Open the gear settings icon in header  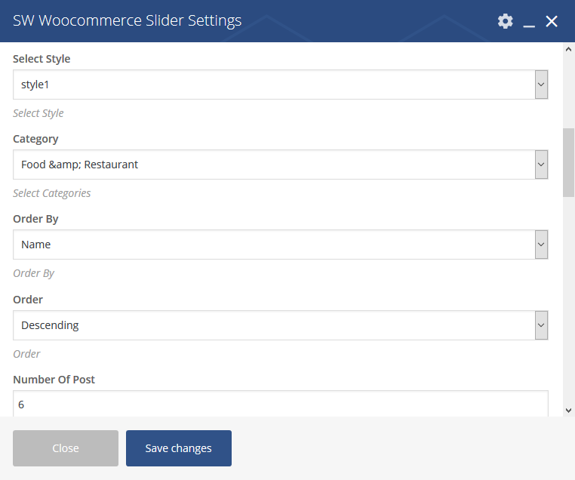(506, 21)
